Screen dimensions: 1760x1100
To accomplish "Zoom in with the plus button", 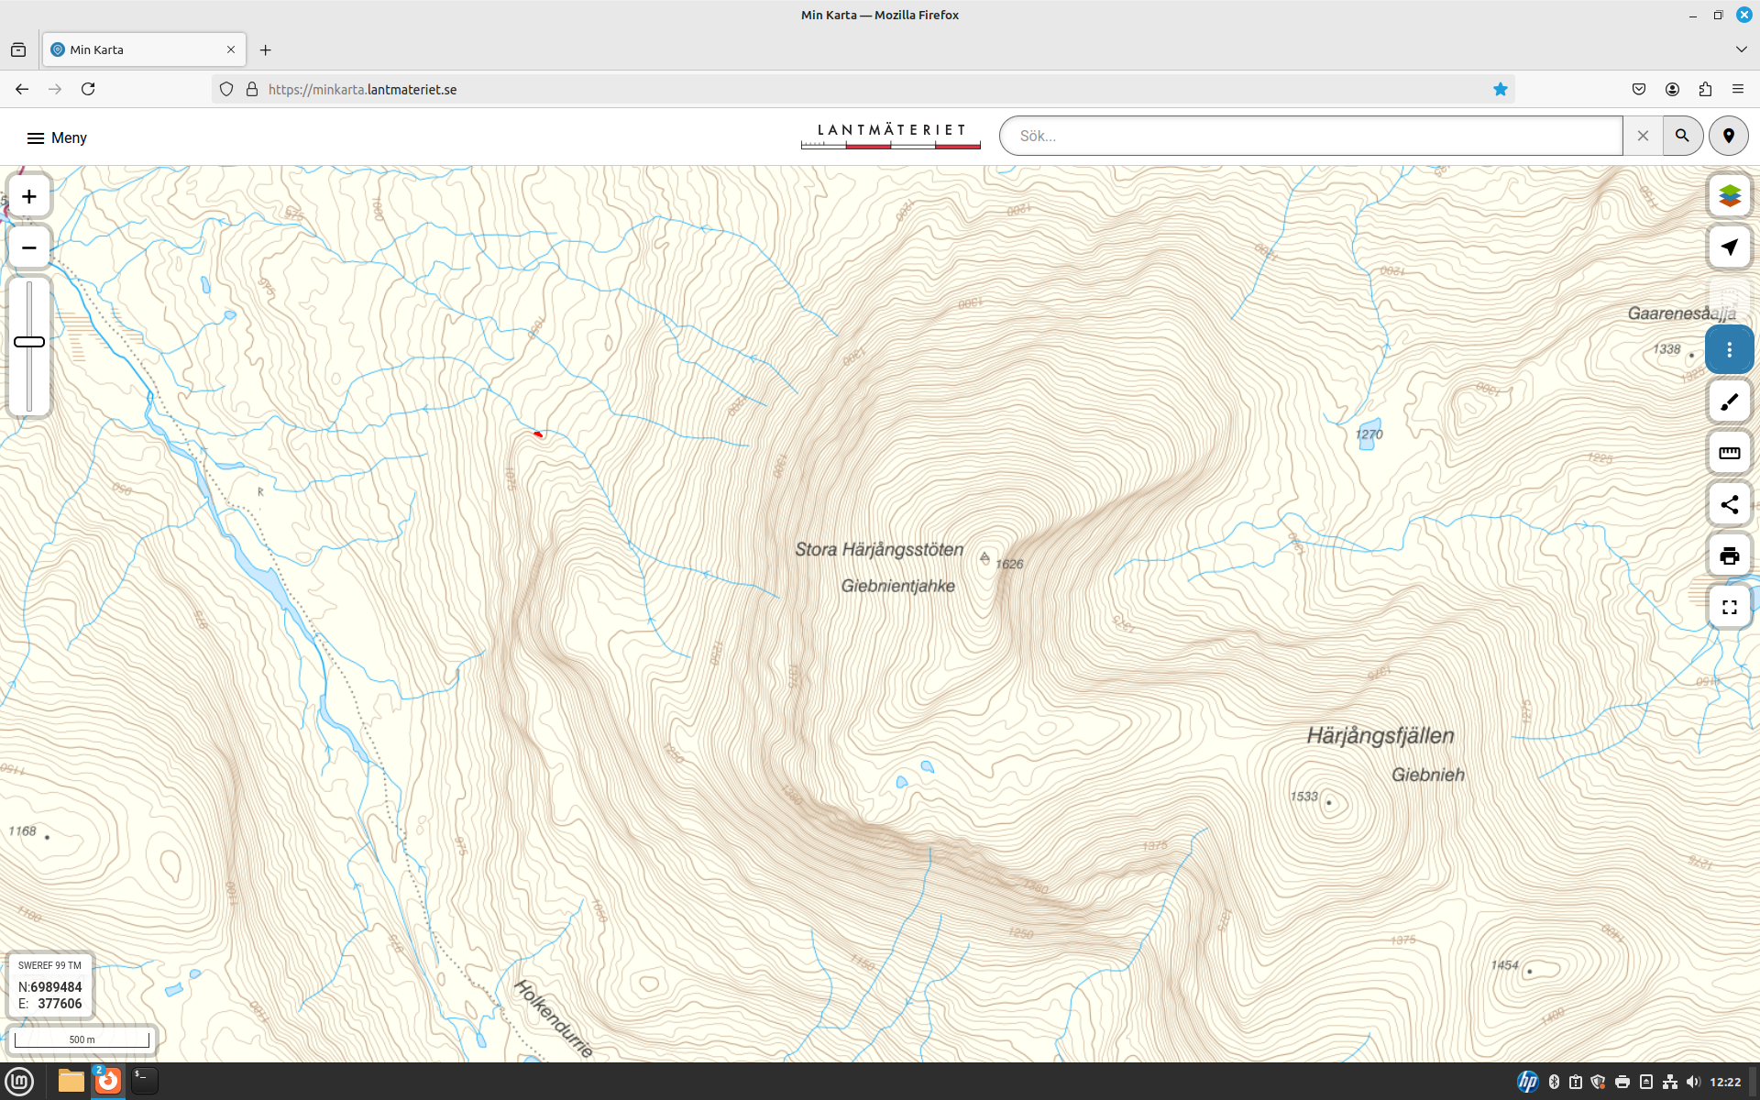I will pos(29,196).
